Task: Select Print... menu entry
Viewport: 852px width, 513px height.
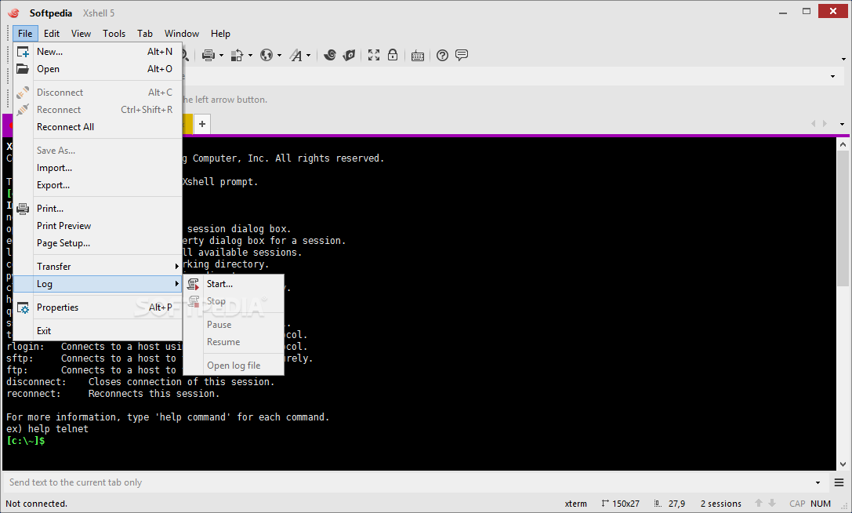Action: pos(97,209)
